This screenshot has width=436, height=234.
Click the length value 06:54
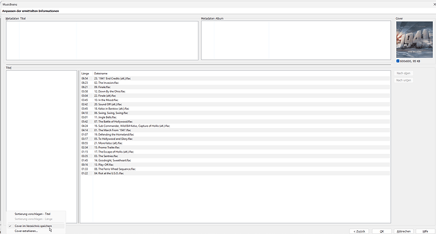pos(85,79)
